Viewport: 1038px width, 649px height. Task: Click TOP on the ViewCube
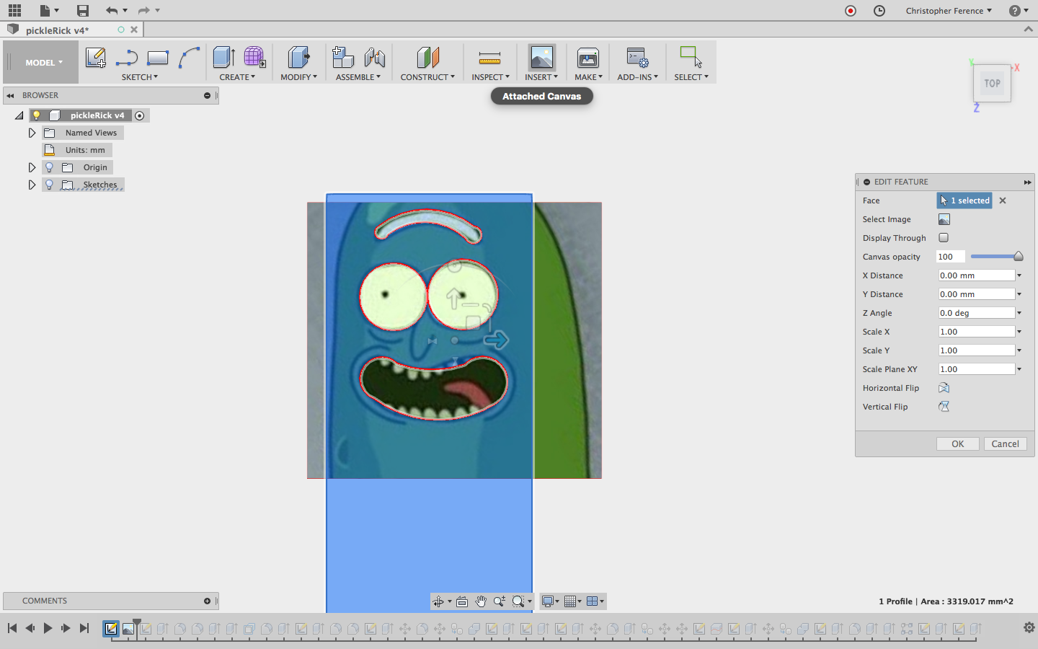992,83
